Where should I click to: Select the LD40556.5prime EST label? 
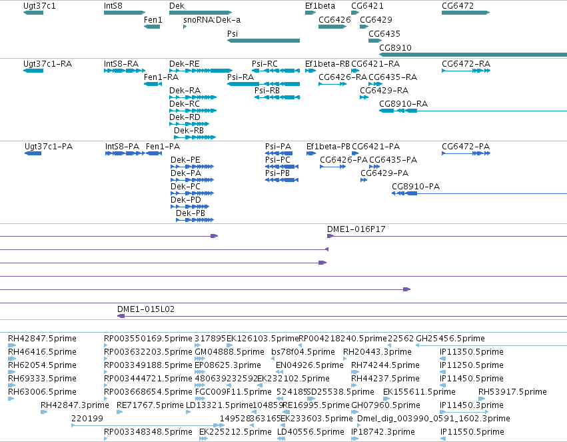click(310, 432)
